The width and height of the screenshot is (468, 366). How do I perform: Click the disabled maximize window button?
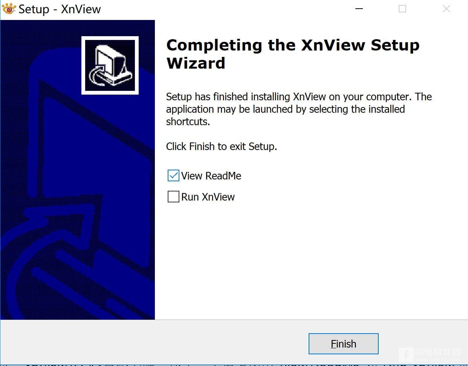[x=402, y=9]
